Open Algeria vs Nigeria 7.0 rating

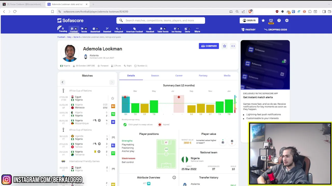(113, 114)
